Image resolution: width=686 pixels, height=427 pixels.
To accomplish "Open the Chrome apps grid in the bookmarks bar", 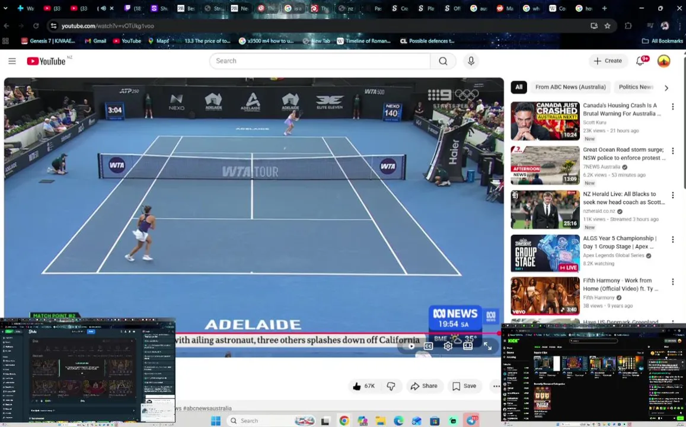I will pos(6,41).
